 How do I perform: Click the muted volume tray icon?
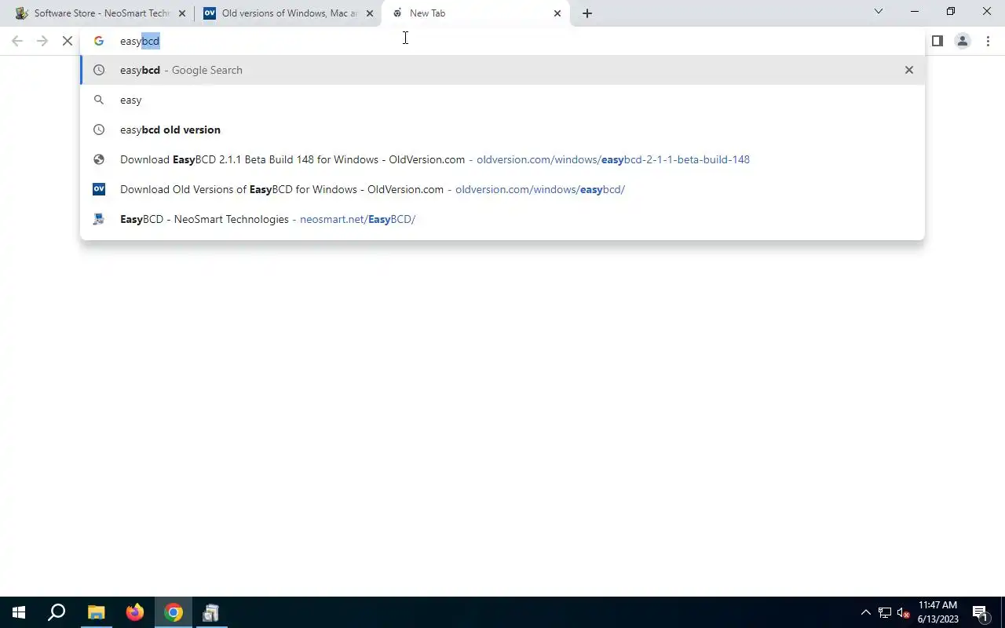(903, 612)
